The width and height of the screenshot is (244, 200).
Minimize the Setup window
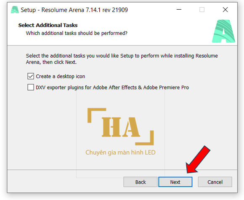pos(179,10)
